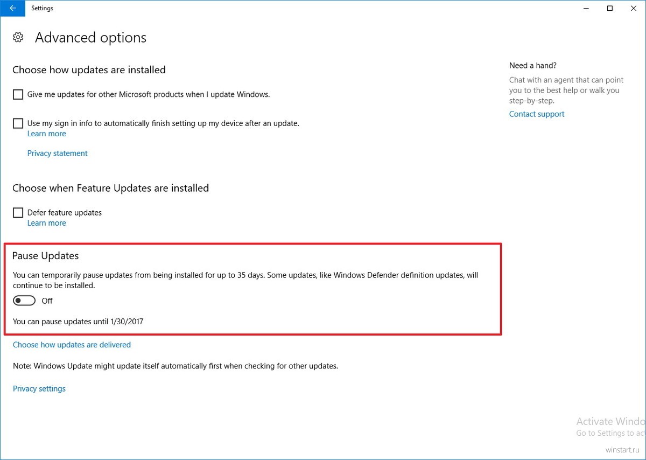Image resolution: width=646 pixels, height=460 pixels.
Task: Click the Settings title in the title bar
Action: [x=42, y=8]
